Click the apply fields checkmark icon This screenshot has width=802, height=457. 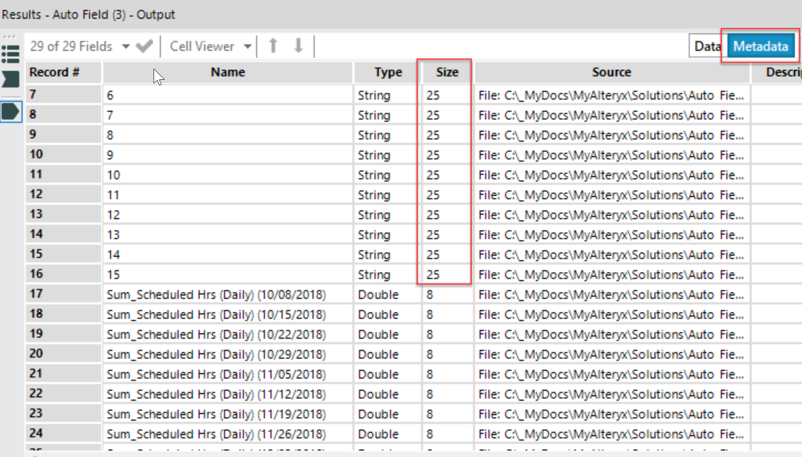[x=144, y=46]
